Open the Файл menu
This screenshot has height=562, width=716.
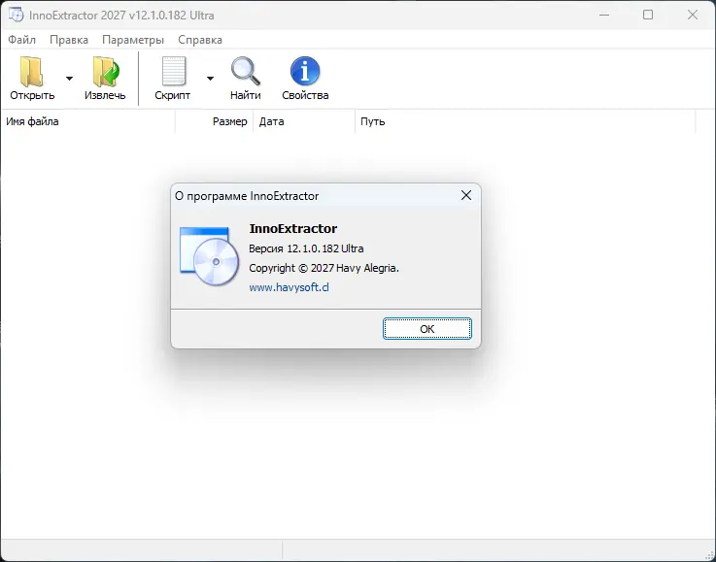point(21,40)
